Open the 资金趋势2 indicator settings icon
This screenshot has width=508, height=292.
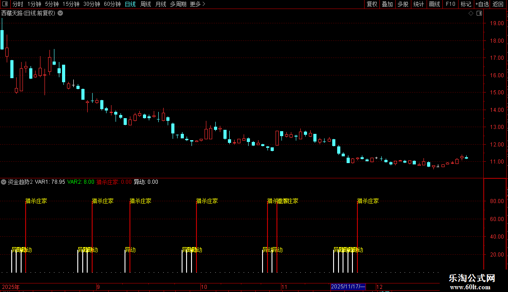[x=4, y=182]
